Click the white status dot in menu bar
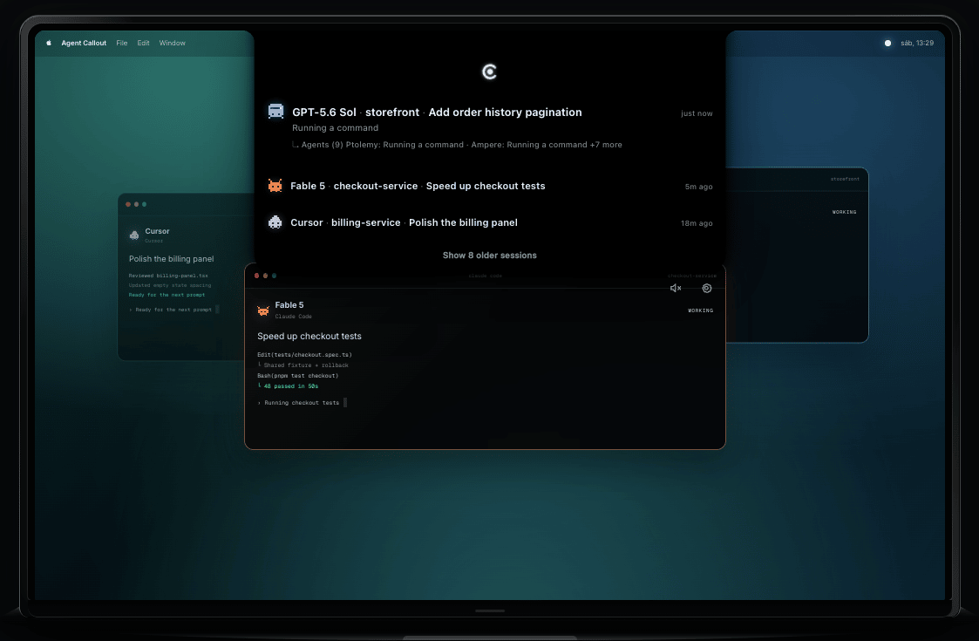Viewport: 979px width, 641px height. tap(887, 43)
